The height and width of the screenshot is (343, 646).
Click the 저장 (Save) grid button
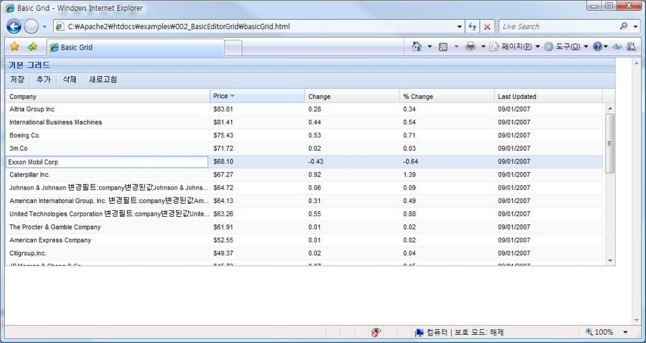tap(17, 79)
